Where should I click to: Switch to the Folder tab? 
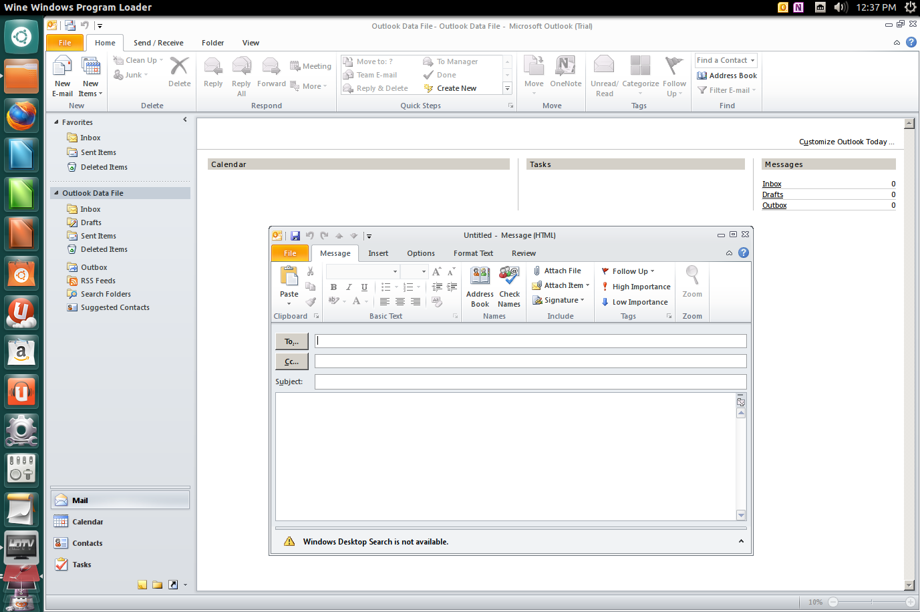coord(213,43)
